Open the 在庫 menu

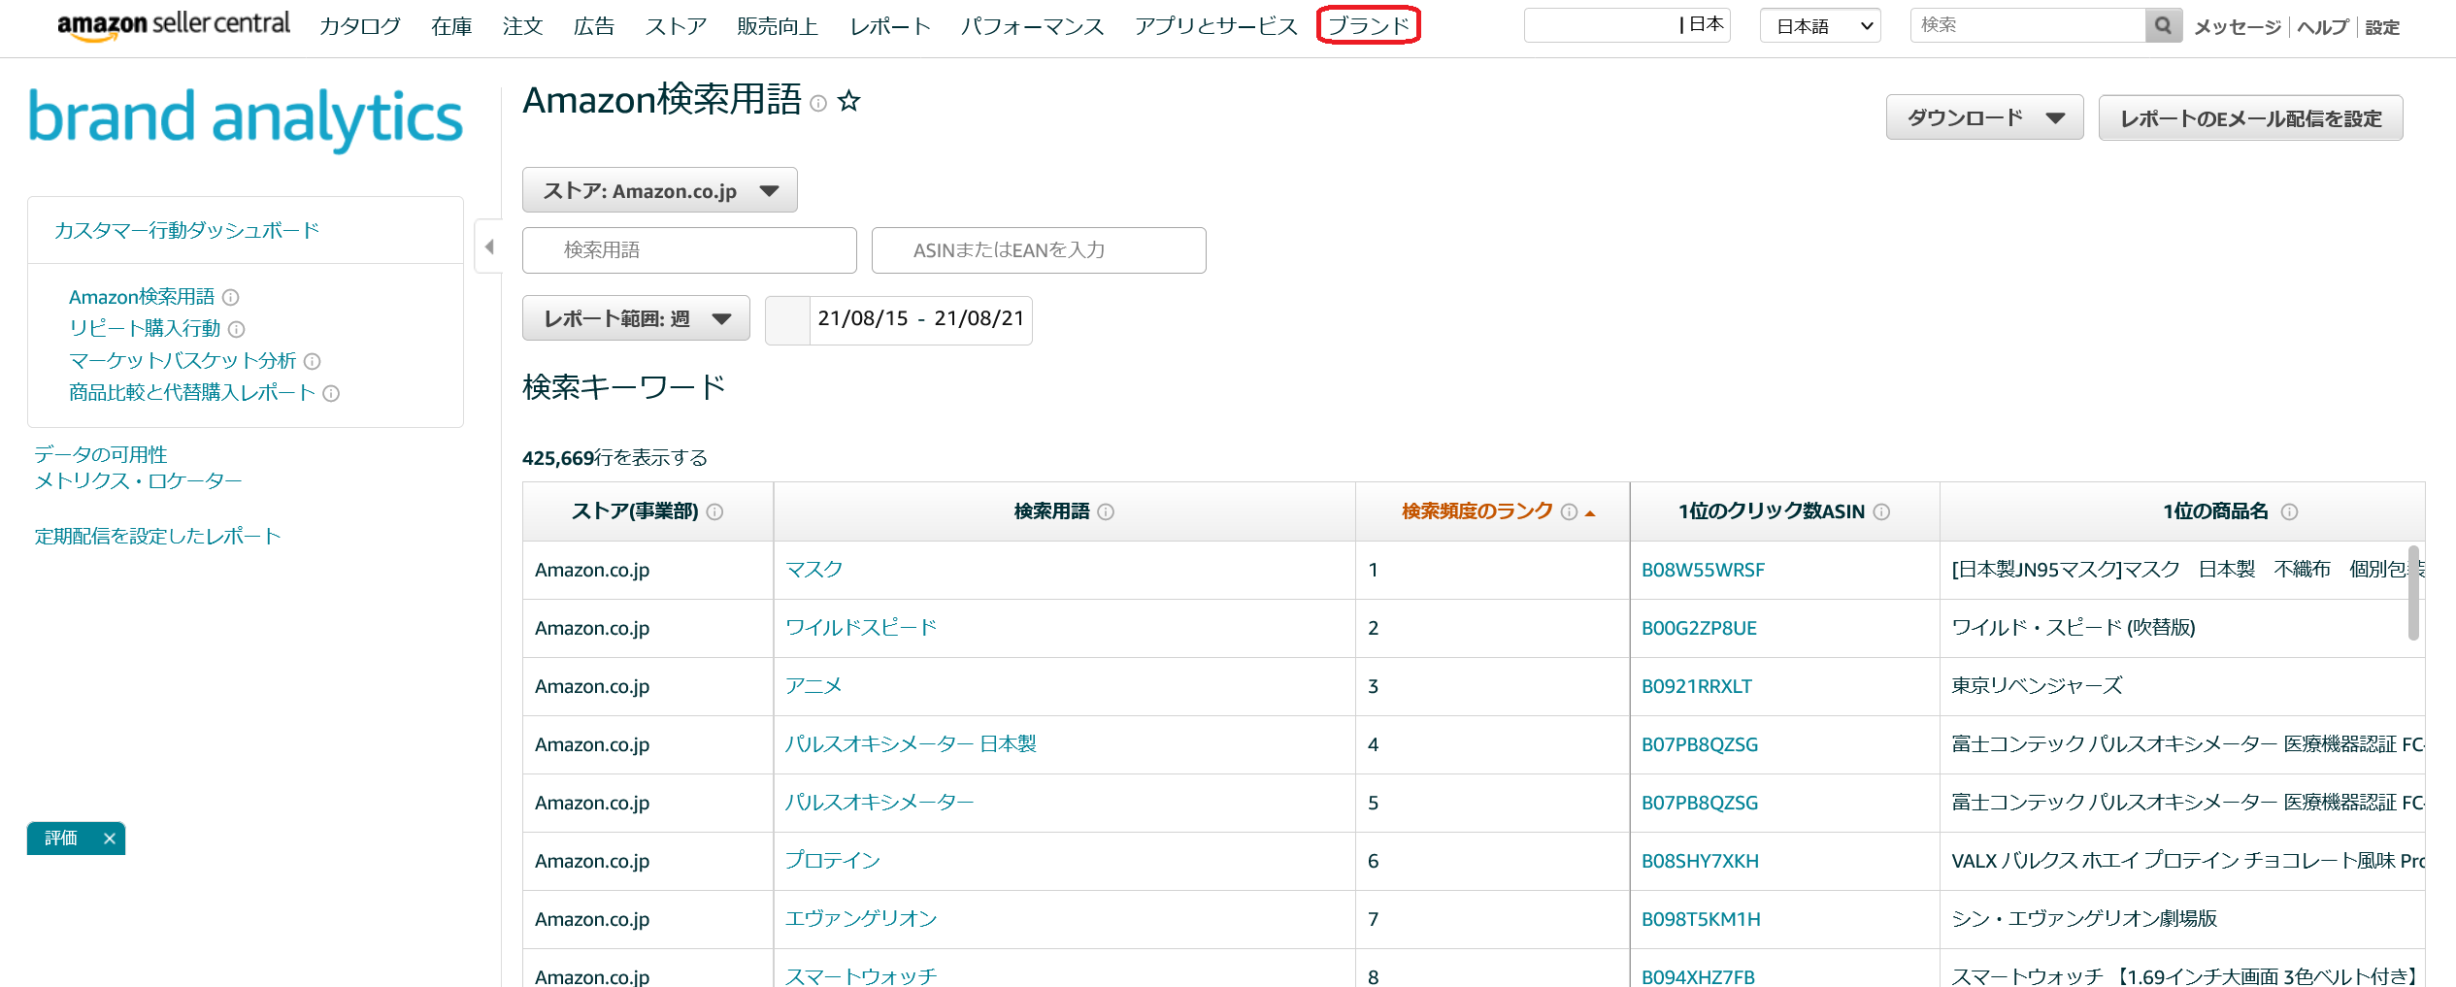[x=452, y=26]
